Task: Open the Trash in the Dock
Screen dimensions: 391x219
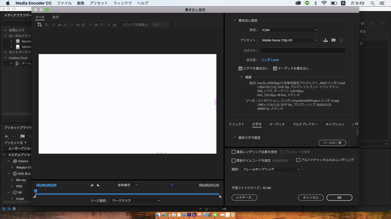Action: (x=233, y=215)
